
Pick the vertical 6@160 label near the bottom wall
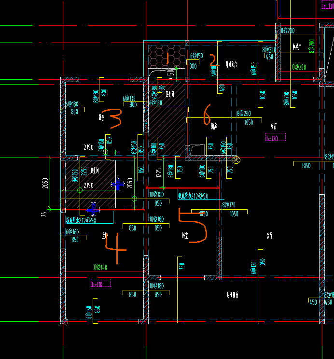[89, 312]
